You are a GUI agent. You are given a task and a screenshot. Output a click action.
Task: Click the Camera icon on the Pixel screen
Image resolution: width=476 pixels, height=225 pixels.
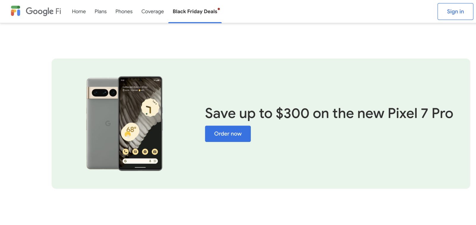(155, 152)
